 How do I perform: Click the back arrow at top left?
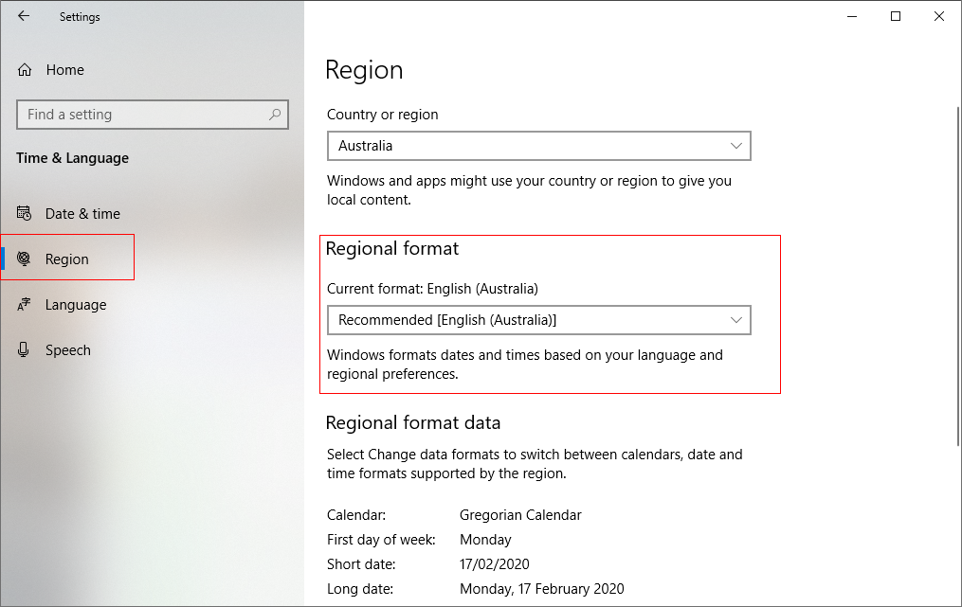pos(23,16)
